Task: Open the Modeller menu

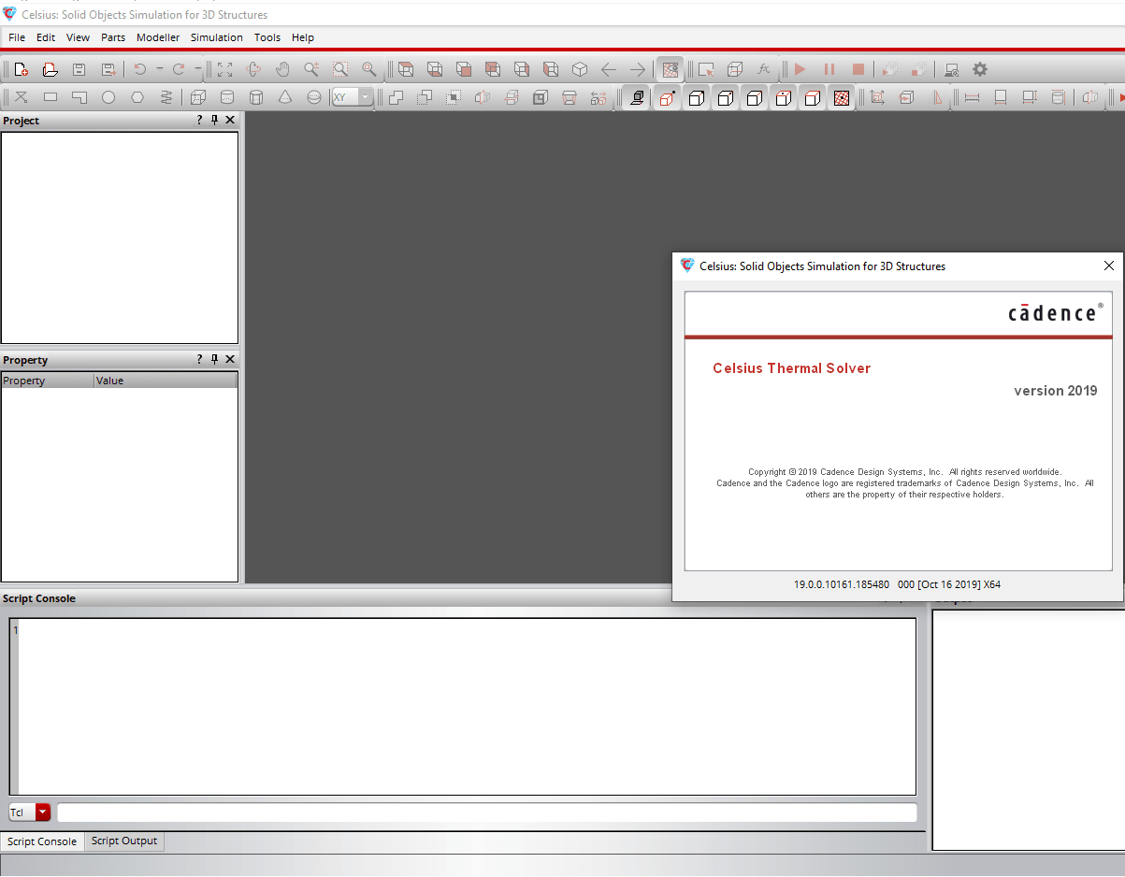Action: point(158,37)
